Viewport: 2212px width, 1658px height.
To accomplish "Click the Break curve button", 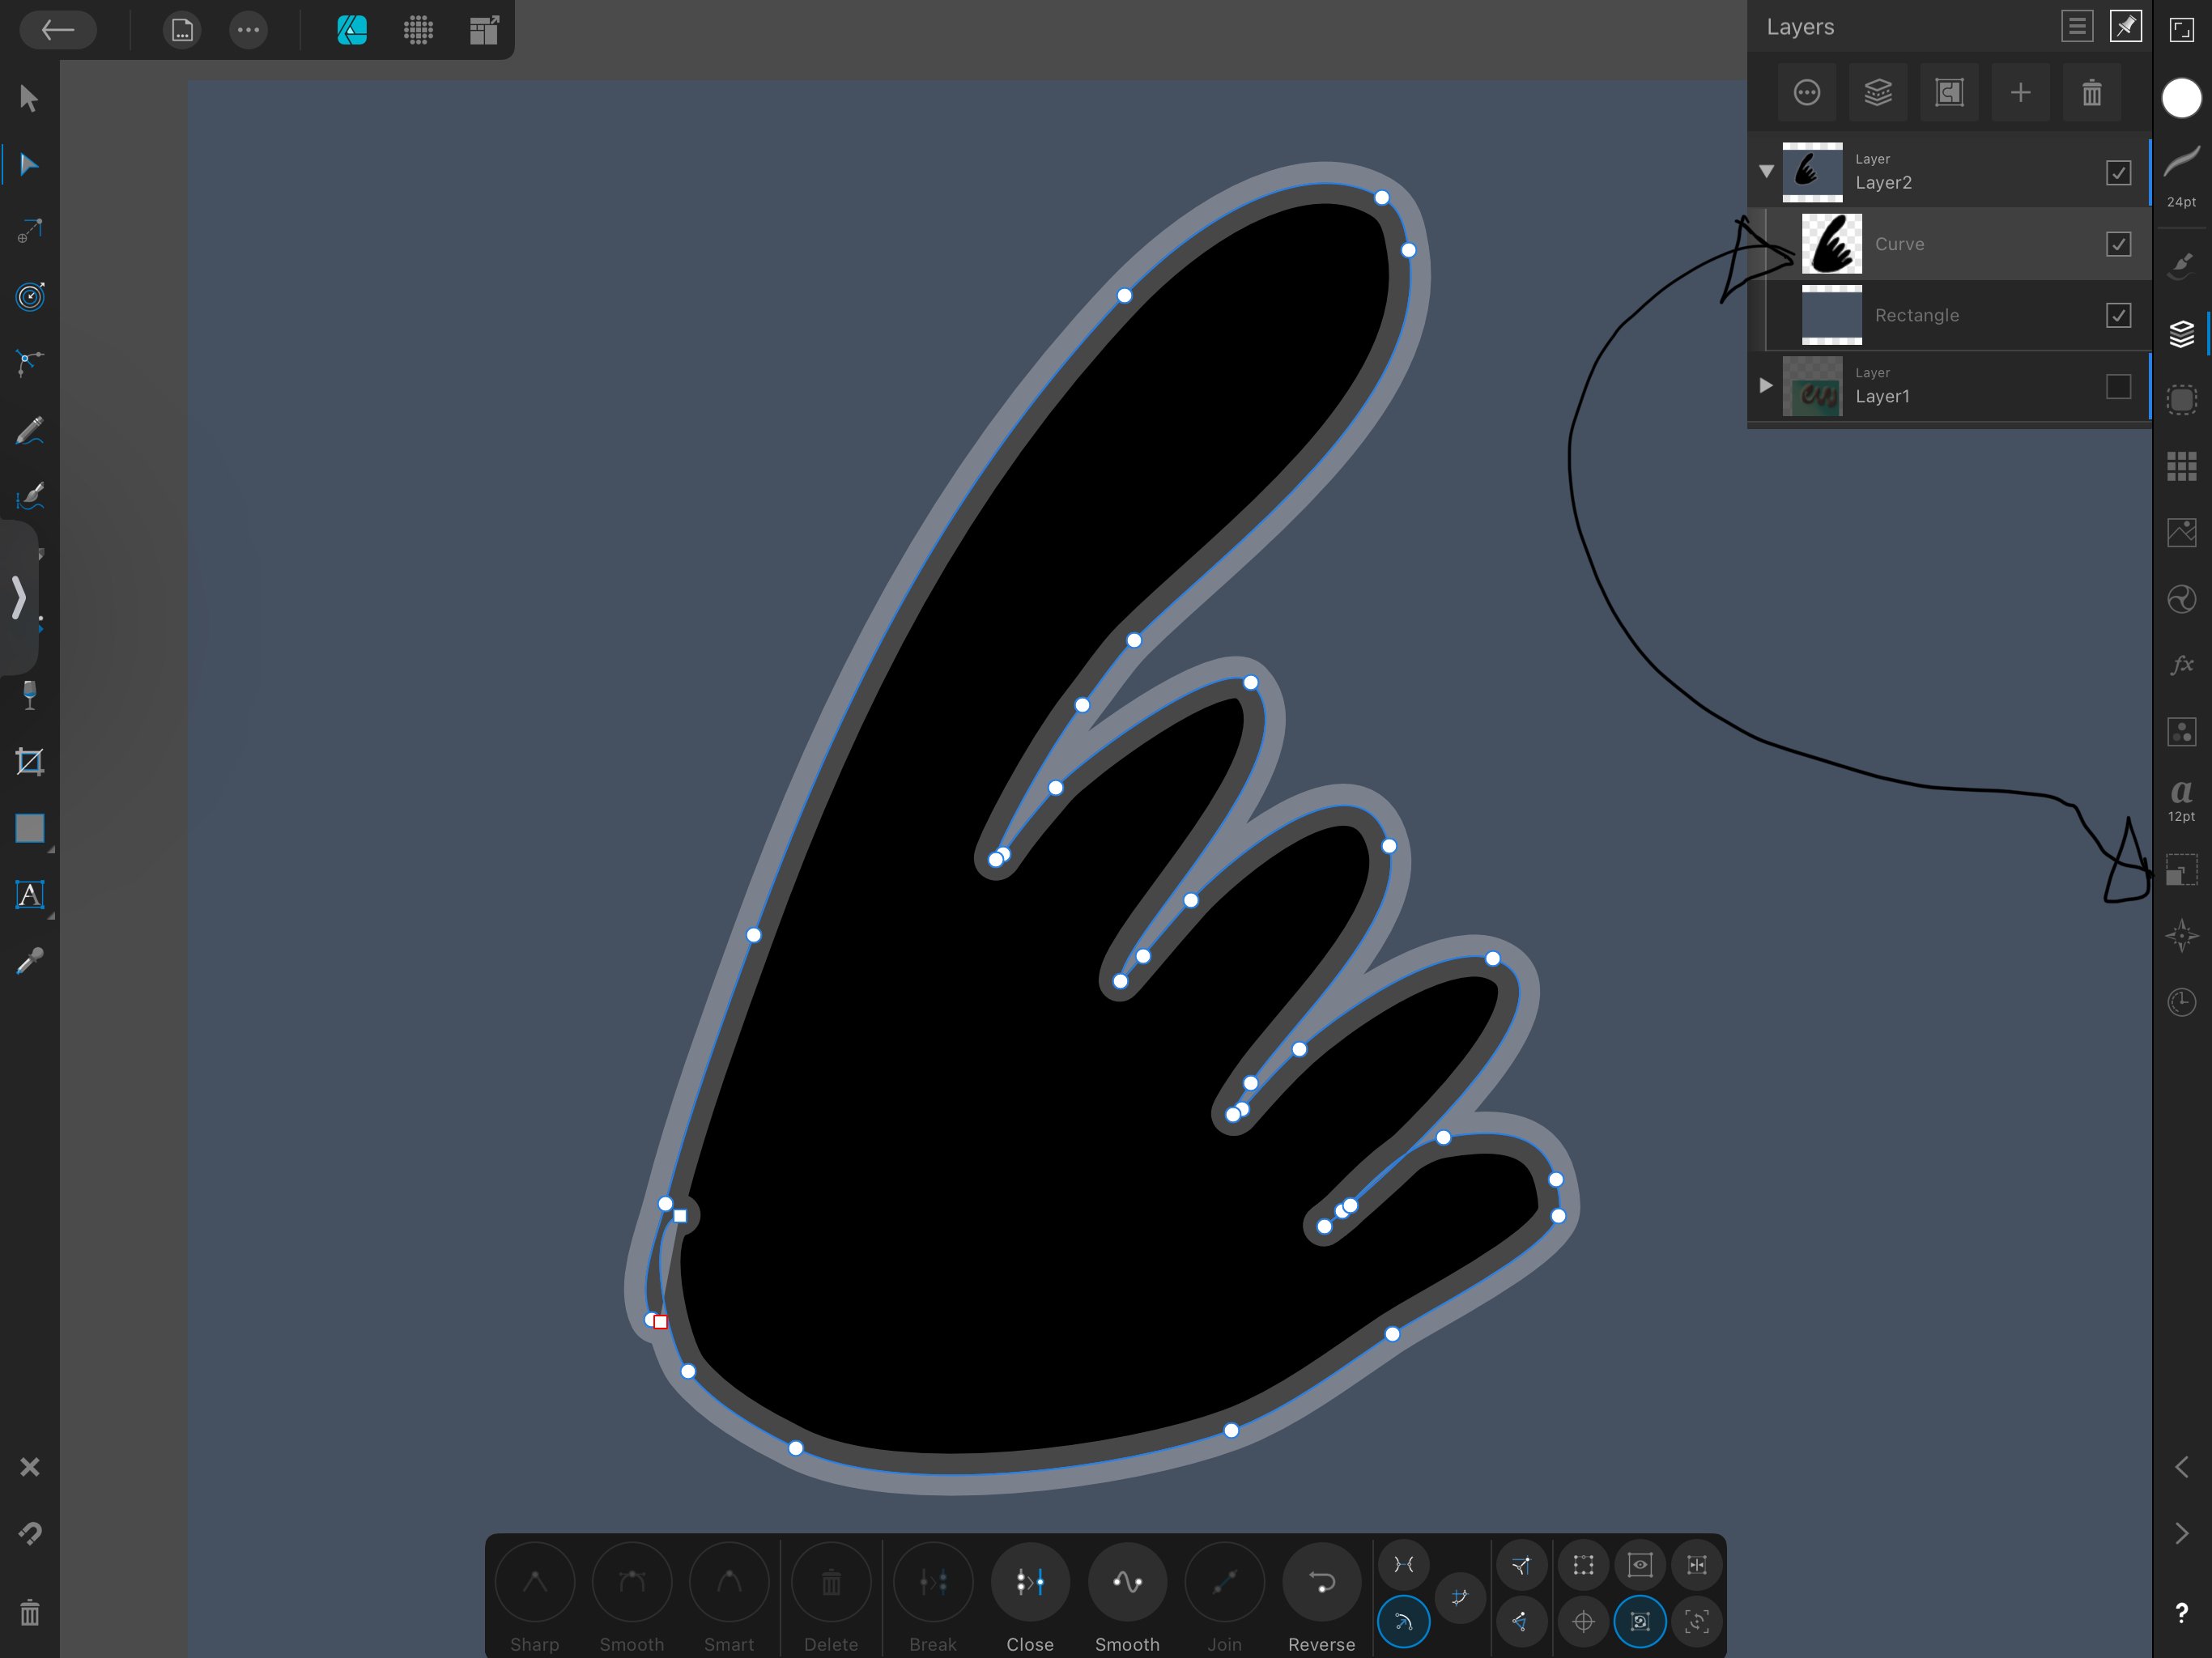I will coord(932,1599).
